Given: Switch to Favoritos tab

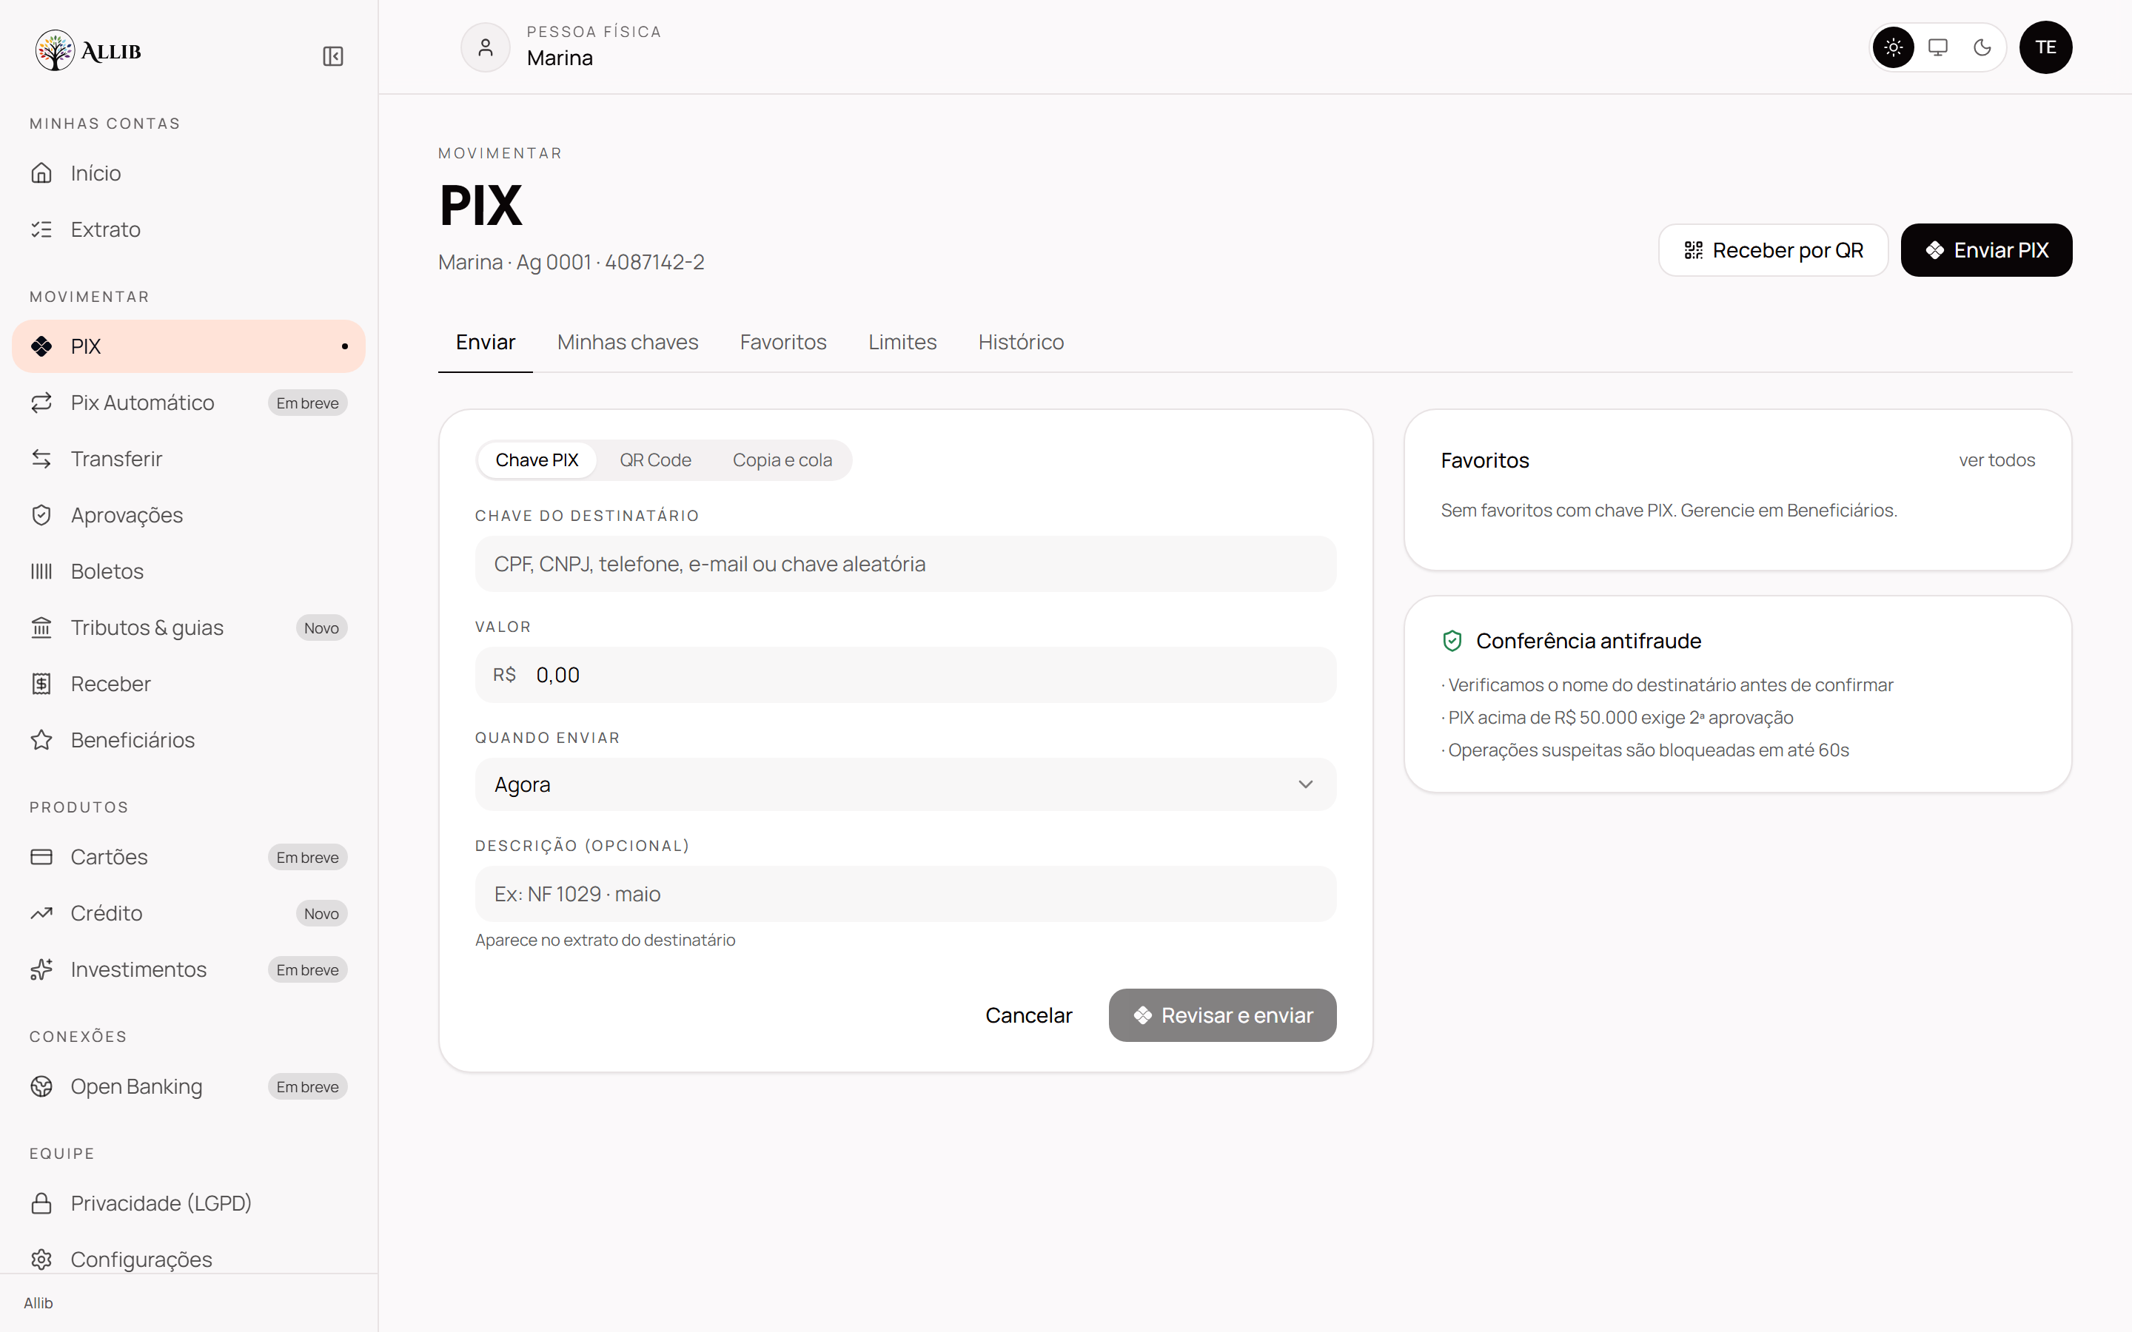Looking at the screenshot, I should (x=783, y=342).
